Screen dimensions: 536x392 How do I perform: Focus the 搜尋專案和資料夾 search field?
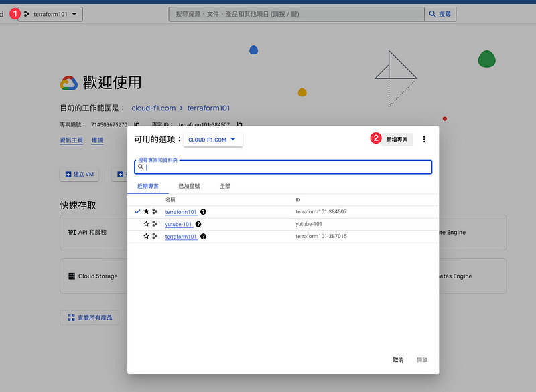[283, 167]
